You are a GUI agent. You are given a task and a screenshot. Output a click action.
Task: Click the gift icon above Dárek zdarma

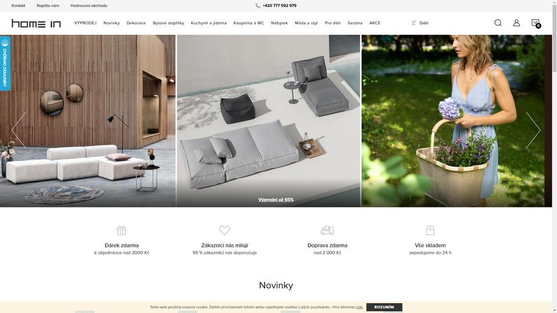121,230
